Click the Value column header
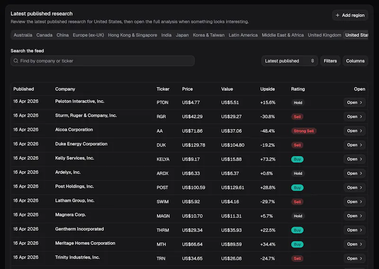Image resolution: width=379 pixels, height=269 pixels. tap(227, 89)
